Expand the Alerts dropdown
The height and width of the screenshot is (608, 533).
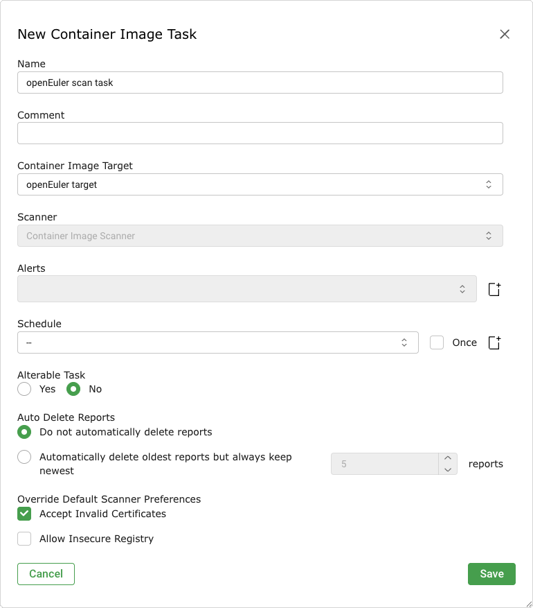pos(246,289)
